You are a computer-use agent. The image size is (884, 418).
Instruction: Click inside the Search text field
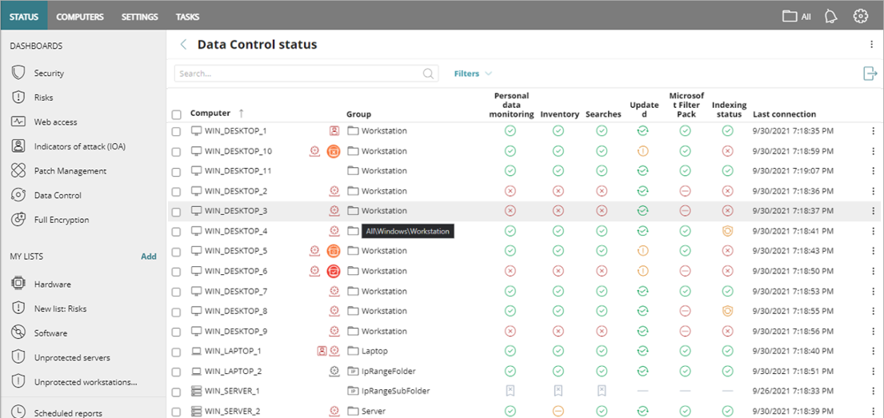[296, 74]
